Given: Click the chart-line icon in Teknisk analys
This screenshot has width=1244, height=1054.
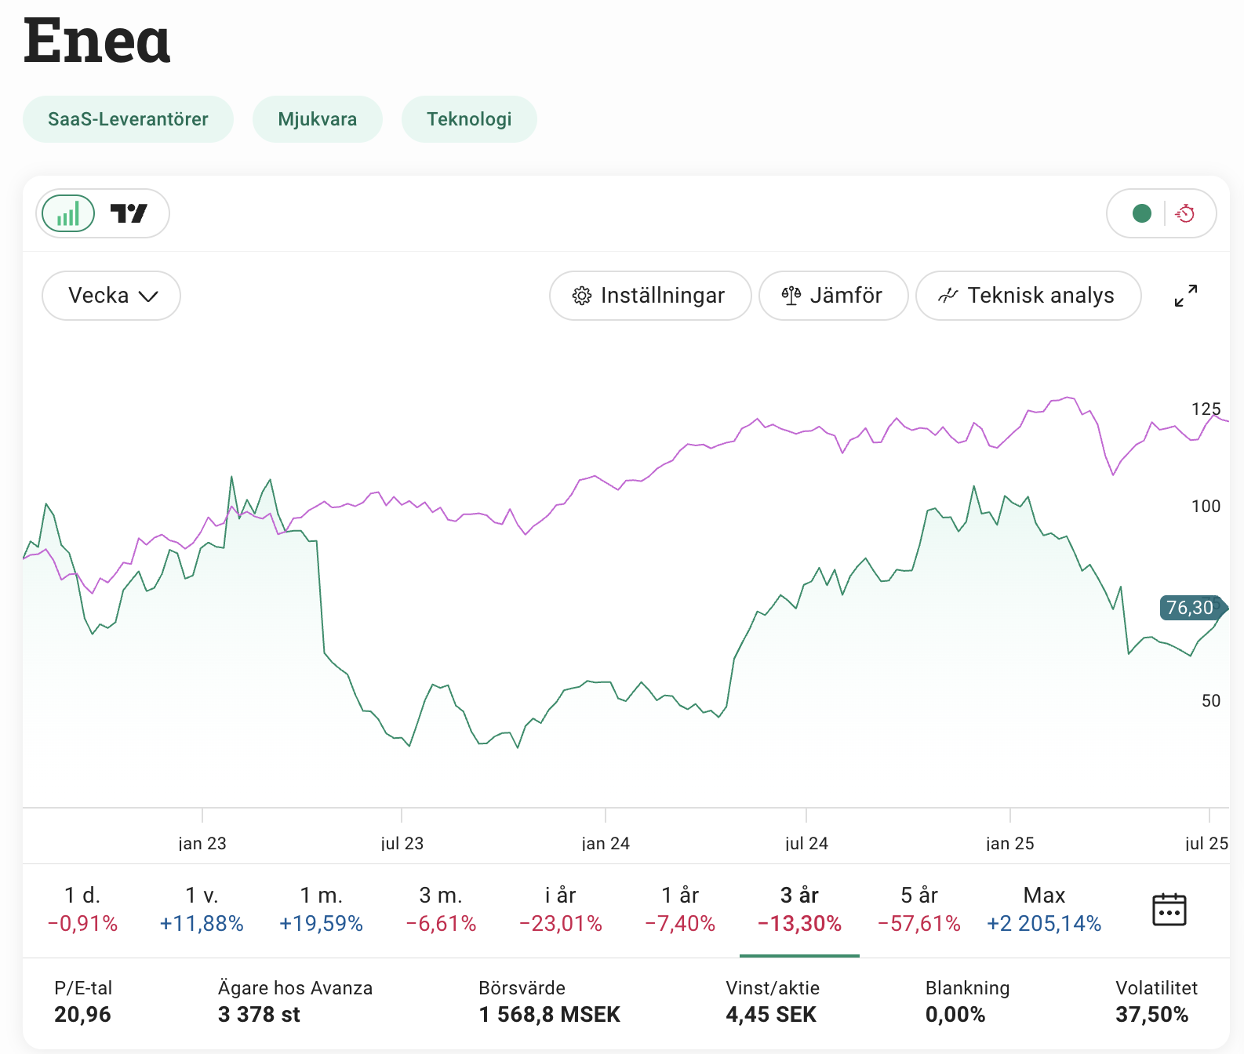Looking at the screenshot, I should [948, 296].
